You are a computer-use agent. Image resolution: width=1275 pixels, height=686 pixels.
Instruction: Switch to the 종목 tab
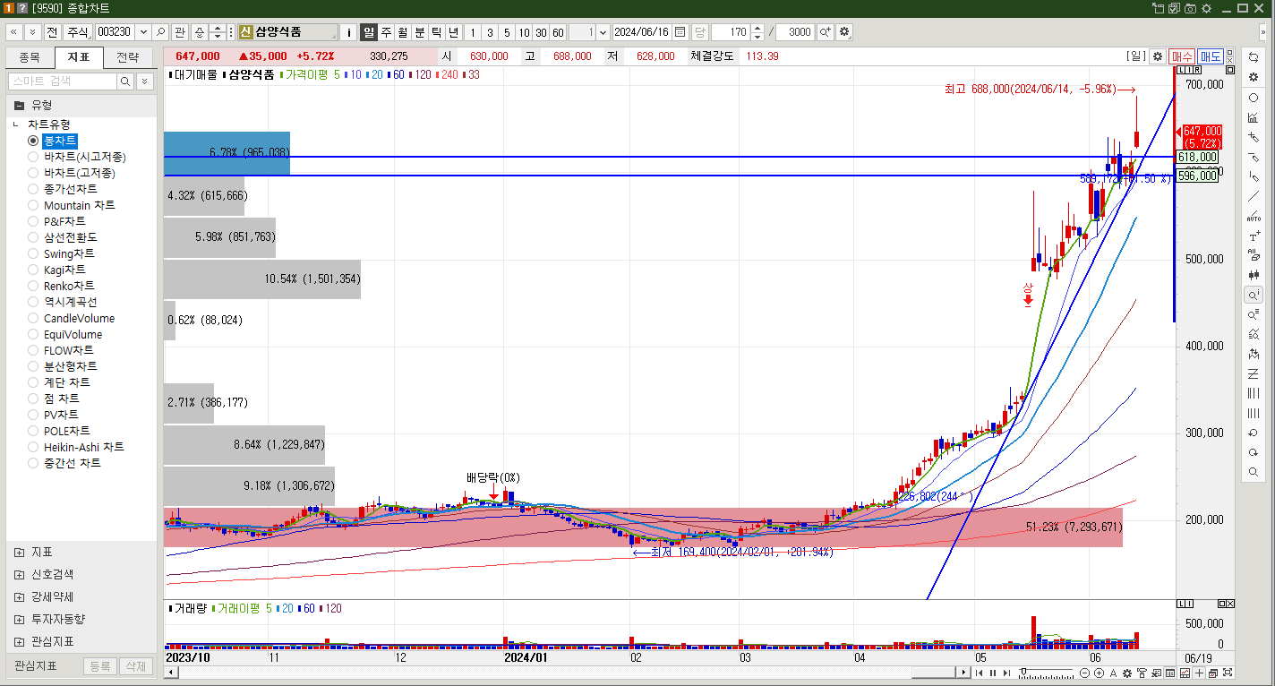pyautogui.click(x=30, y=57)
